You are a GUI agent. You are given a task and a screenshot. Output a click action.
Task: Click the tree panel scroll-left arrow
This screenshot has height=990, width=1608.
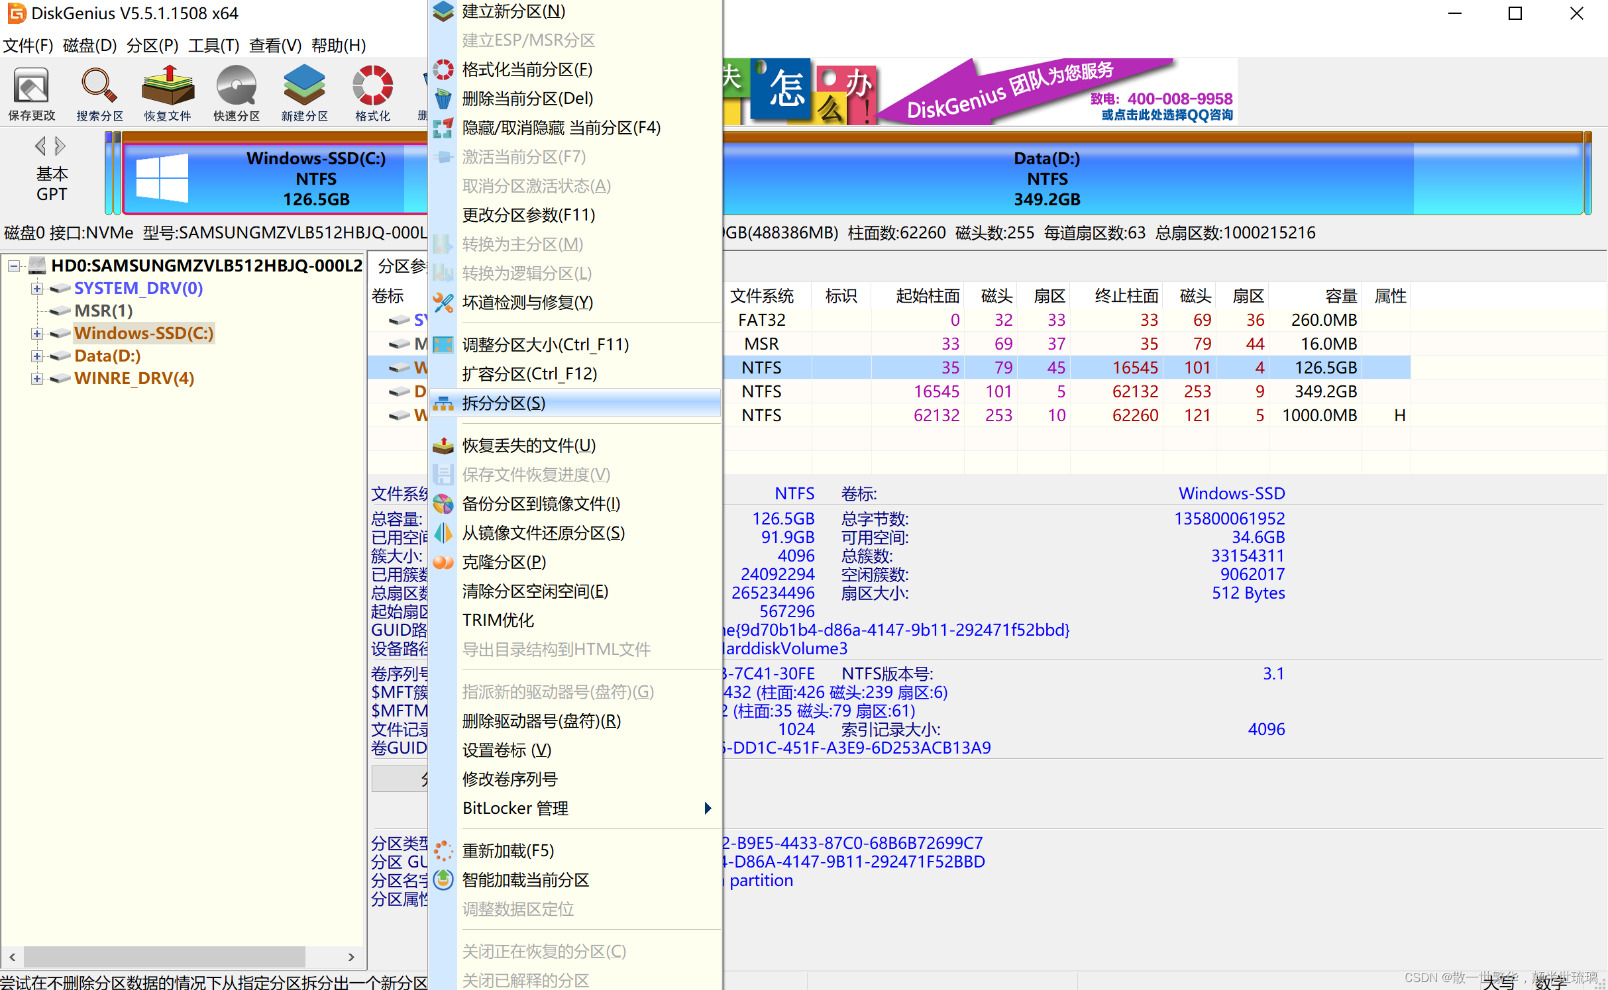(12, 957)
